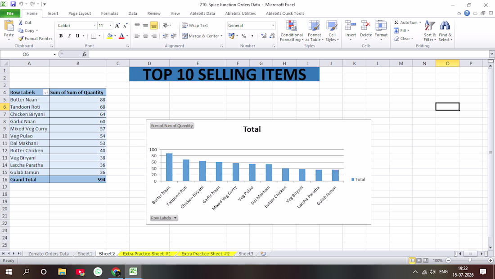Click the Increase Font Size icon

(117, 26)
